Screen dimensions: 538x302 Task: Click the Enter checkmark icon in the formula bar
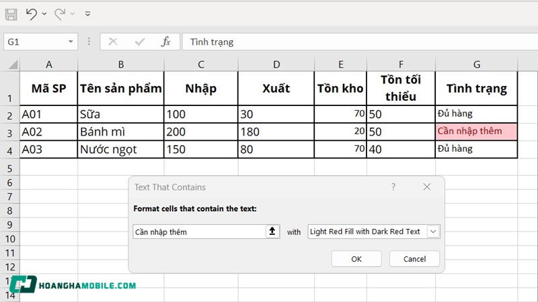click(x=140, y=42)
